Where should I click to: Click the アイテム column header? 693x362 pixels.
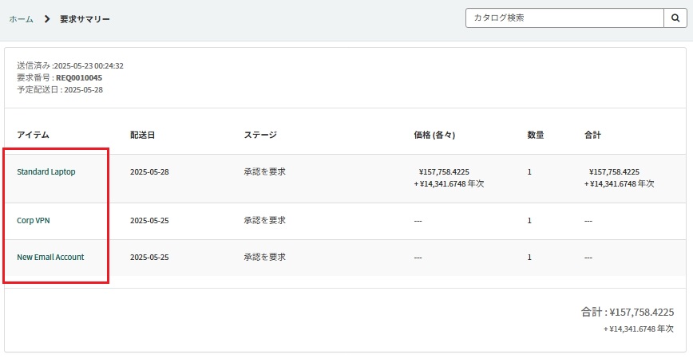(34, 135)
